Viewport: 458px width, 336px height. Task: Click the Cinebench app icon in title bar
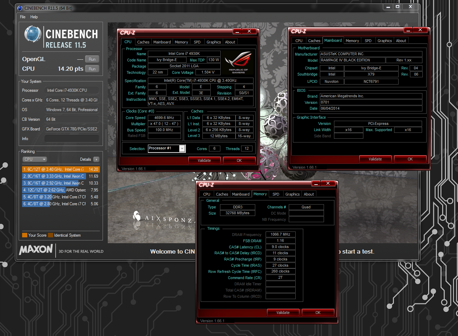tap(20, 8)
